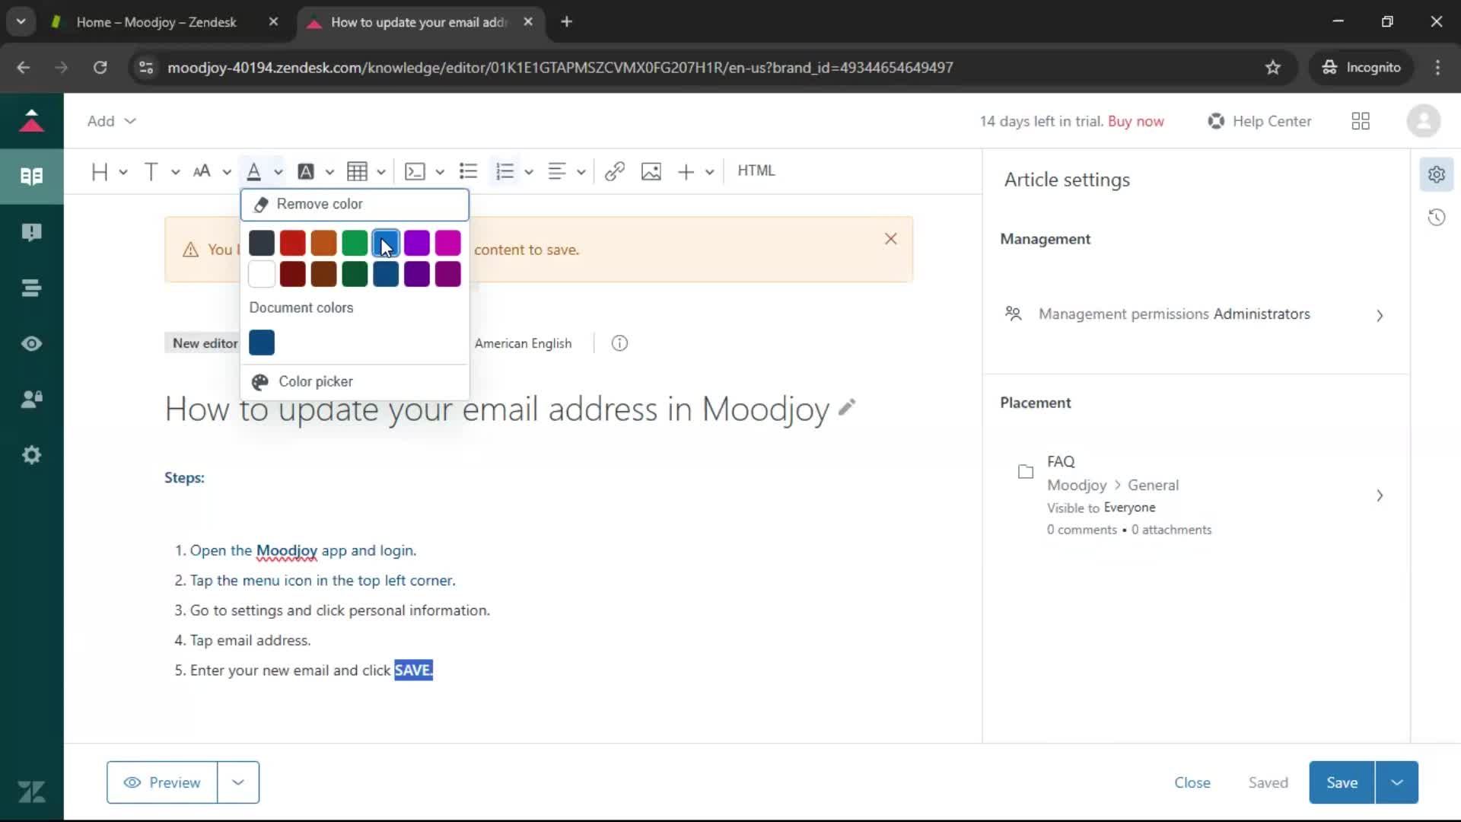Click Close to exit the editor
This screenshot has height=822, width=1461.
click(1192, 782)
